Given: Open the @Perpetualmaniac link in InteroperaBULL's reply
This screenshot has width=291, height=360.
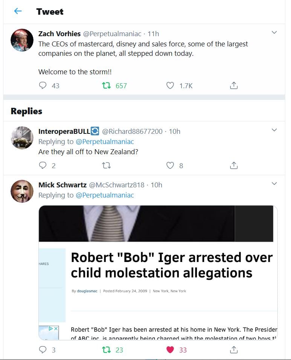Looking at the screenshot, I should 105,142.
